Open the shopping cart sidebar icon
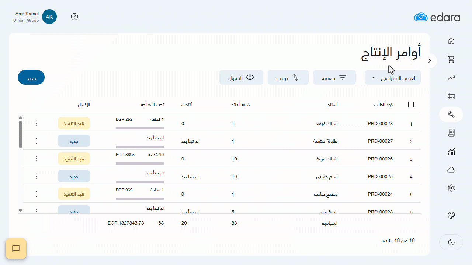The image size is (472, 265). tap(451, 59)
